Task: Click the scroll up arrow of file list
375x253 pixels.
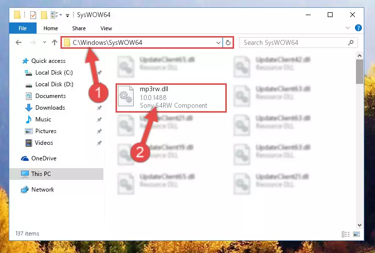Action: (x=359, y=56)
